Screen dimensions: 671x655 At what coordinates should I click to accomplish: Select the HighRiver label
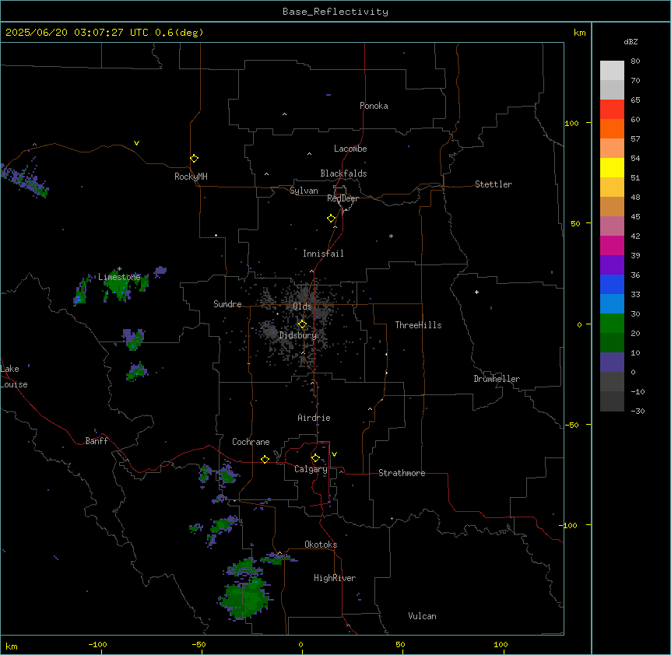point(335,578)
